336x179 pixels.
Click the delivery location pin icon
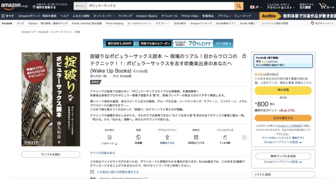[x=34, y=7]
